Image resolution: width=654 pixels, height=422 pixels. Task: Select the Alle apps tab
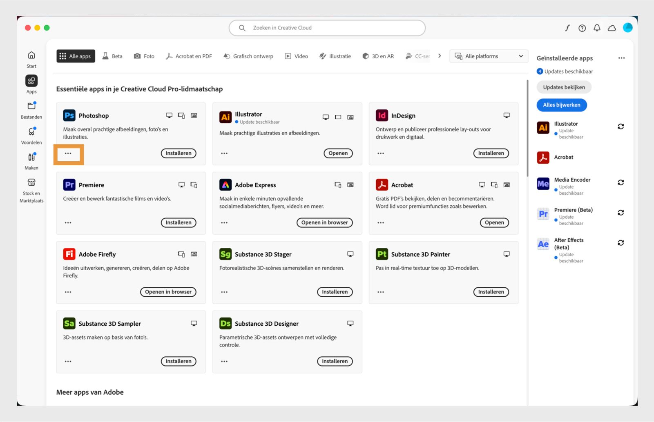76,56
